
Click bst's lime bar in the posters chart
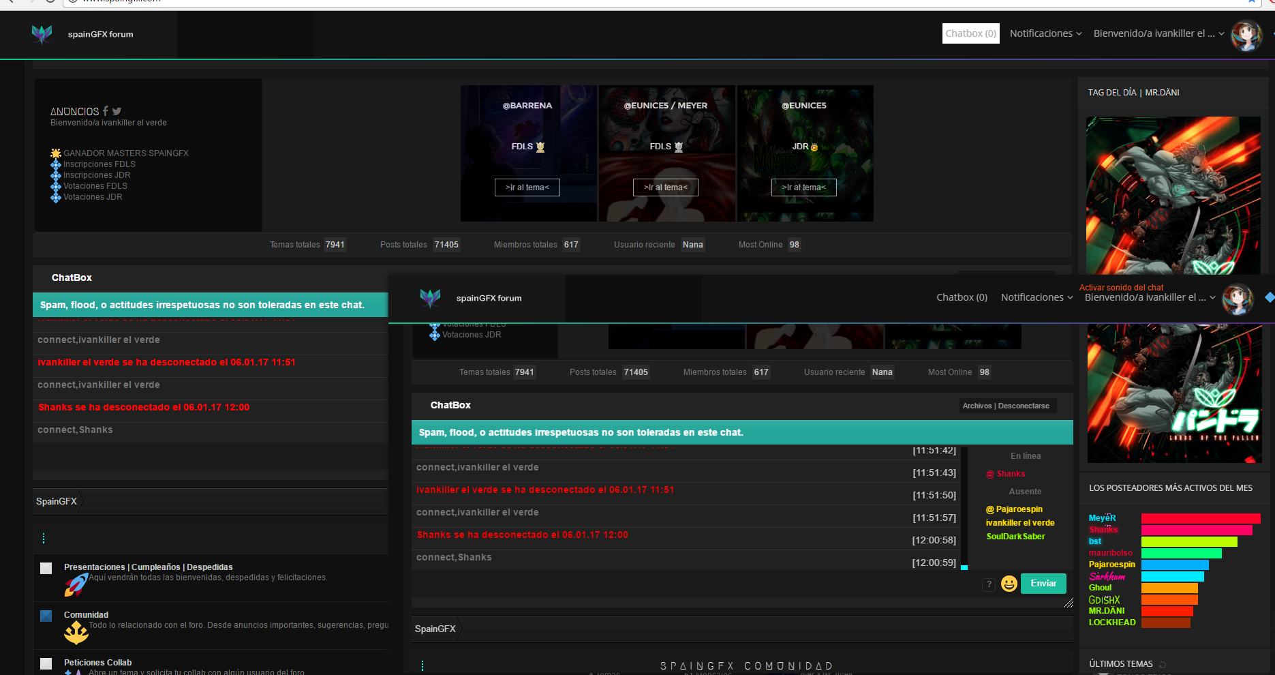click(1189, 541)
